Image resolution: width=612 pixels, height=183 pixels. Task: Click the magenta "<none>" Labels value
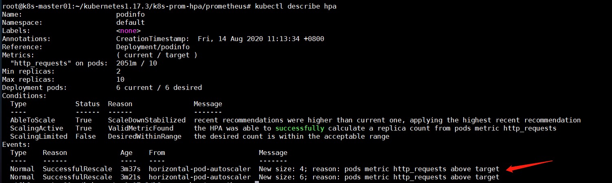click(x=128, y=30)
